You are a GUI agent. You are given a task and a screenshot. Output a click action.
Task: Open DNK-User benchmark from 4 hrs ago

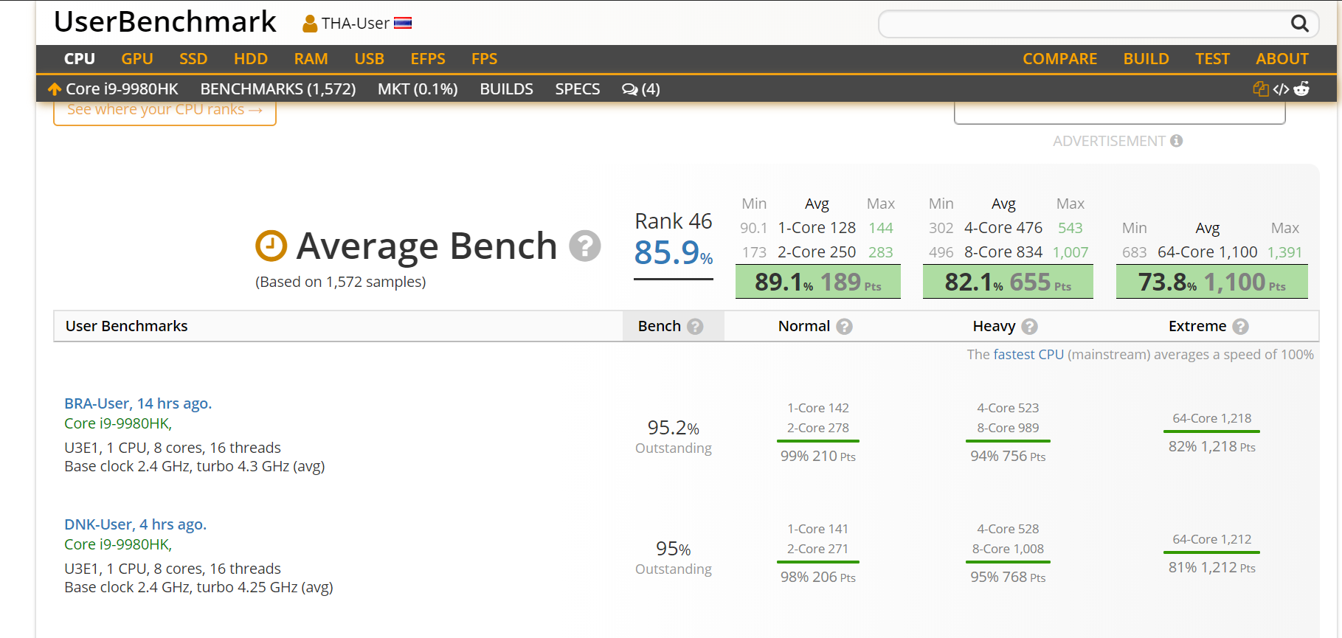pyautogui.click(x=135, y=524)
